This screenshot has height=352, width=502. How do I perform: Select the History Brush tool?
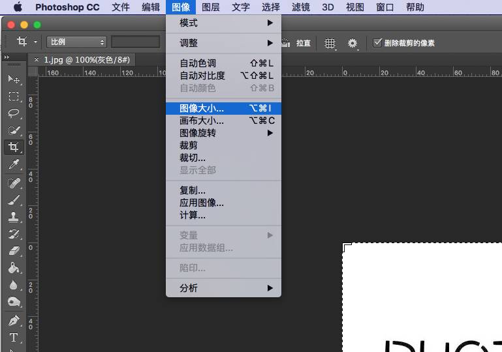pos(14,235)
